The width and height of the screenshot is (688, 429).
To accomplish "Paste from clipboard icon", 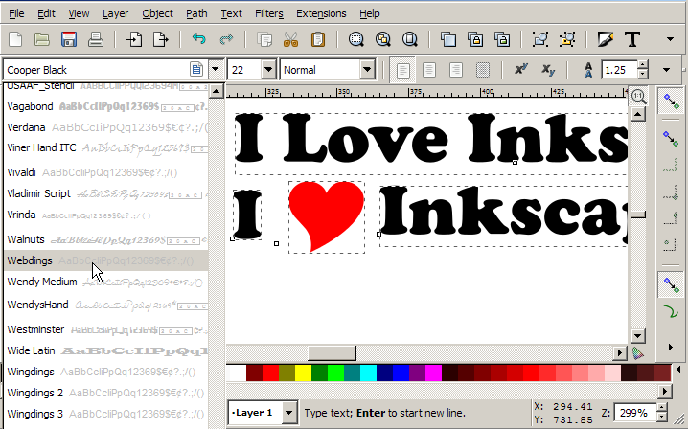I will [318, 39].
